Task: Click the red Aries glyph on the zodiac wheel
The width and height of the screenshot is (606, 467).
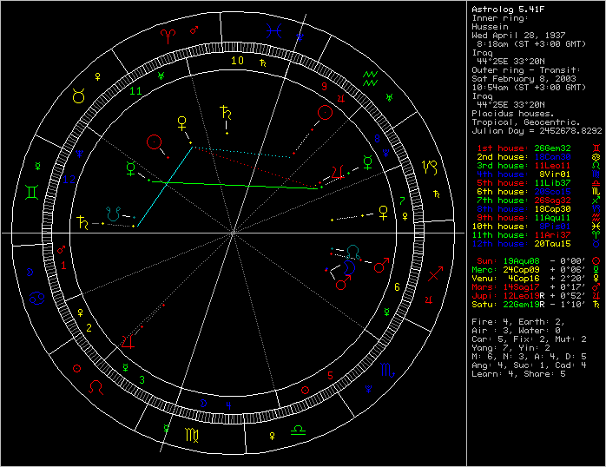Action: tap(168, 36)
